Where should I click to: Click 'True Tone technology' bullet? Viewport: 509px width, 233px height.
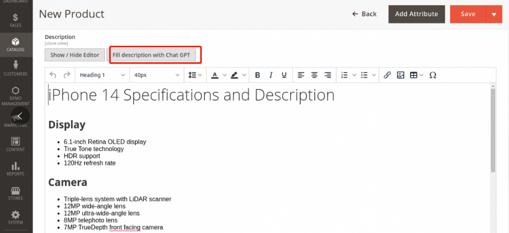94,149
